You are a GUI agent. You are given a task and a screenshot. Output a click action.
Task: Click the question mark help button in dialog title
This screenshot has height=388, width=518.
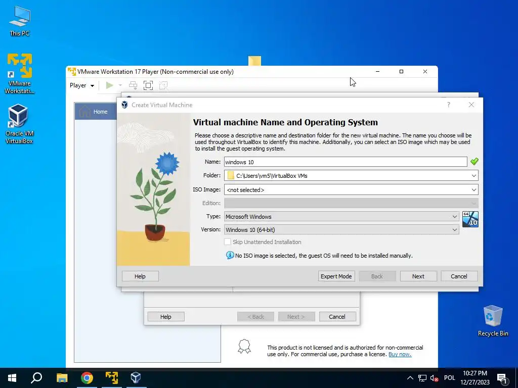click(448, 105)
